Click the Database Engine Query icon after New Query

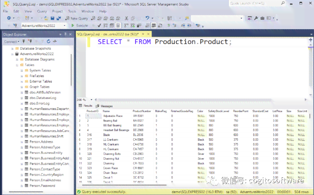click(93, 18)
